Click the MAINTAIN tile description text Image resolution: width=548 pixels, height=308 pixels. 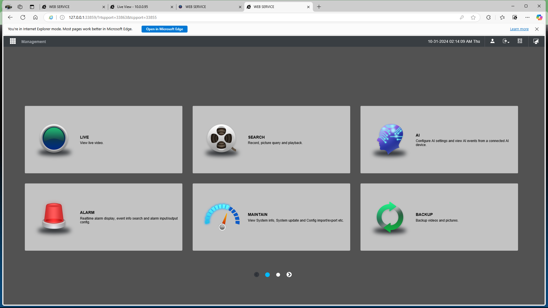pos(296,220)
